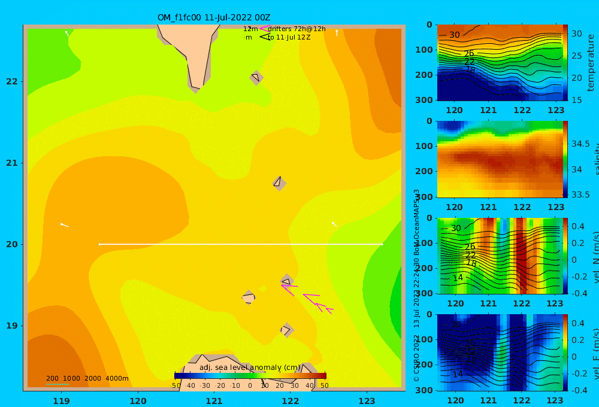Click the '30' contour label in temperature panel
Viewport: 599px width, 407px height.
click(x=454, y=35)
